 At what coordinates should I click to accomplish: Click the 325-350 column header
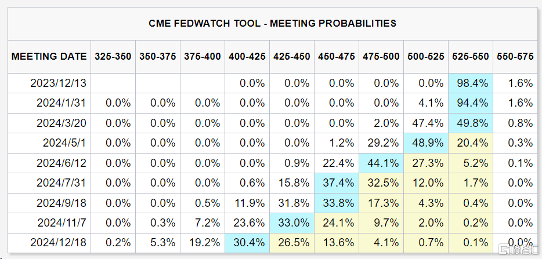tap(113, 57)
